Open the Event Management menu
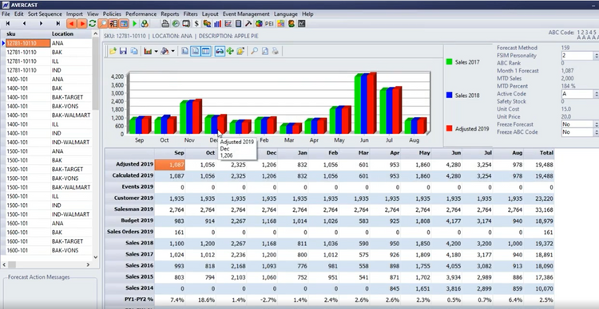 247,14
